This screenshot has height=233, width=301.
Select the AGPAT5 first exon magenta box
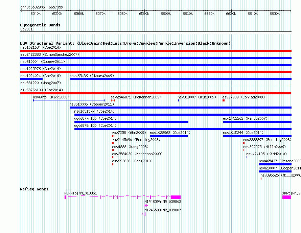click(x=65, y=197)
